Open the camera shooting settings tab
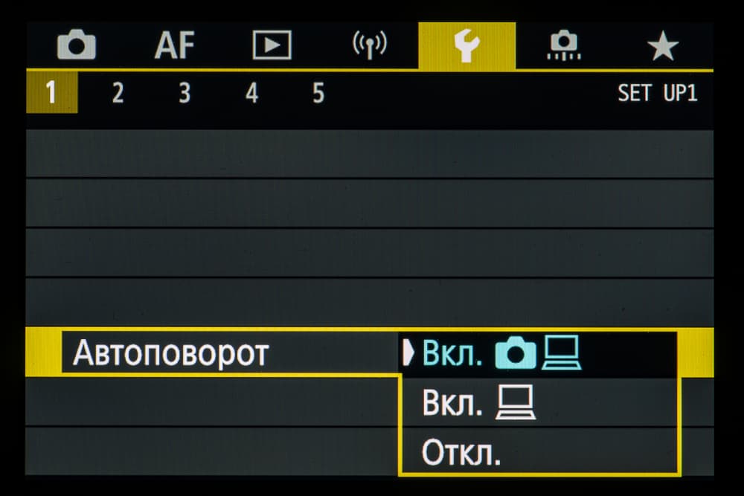This screenshot has width=744, height=496. point(77,46)
